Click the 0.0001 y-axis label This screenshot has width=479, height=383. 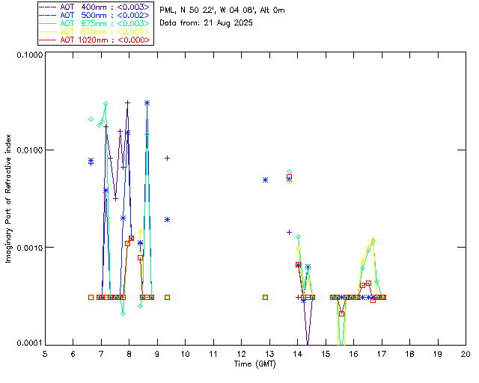pyautogui.click(x=29, y=343)
